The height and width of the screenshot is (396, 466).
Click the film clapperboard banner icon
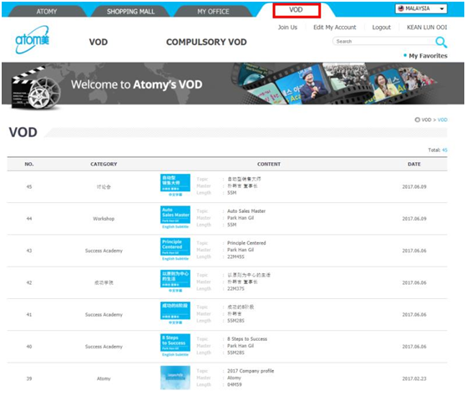[36, 88]
